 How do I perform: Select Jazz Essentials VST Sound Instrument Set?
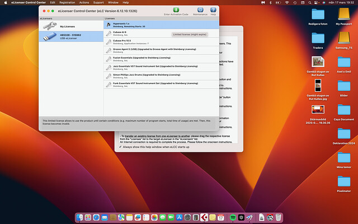[x=161, y=67]
